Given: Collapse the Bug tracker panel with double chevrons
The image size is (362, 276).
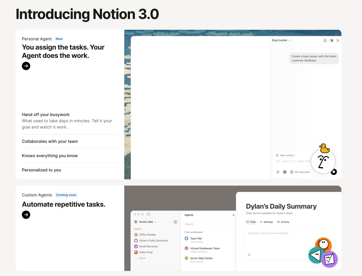Looking at the screenshot, I should (x=338, y=40).
